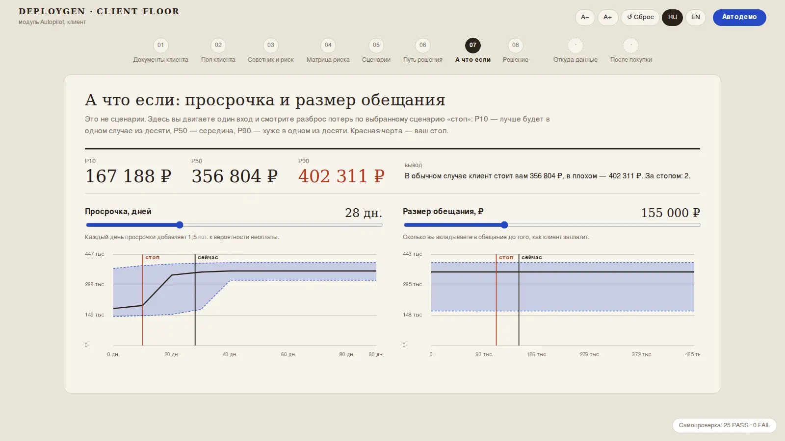Click the Самопроверка 25 PASS status badge
The width and height of the screenshot is (785, 441).
724,425
